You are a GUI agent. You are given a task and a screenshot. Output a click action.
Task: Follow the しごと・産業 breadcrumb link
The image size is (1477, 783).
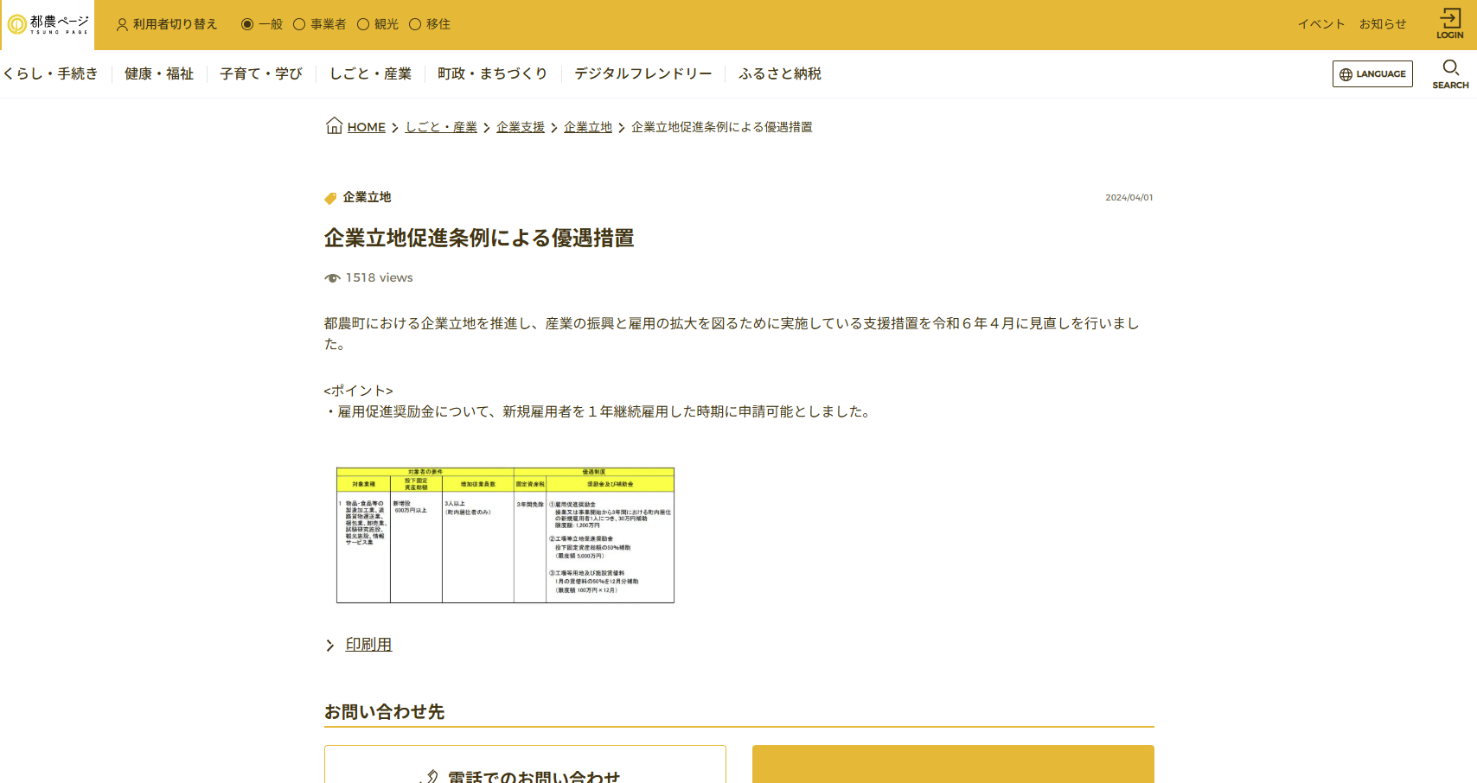pos(441,127)
